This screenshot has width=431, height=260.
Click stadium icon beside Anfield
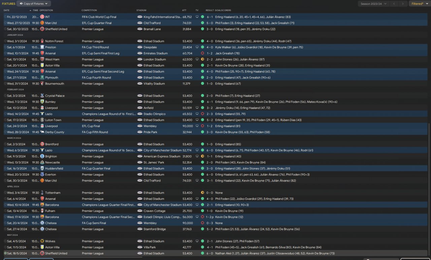pyautogui.click(x=140, y=108)
